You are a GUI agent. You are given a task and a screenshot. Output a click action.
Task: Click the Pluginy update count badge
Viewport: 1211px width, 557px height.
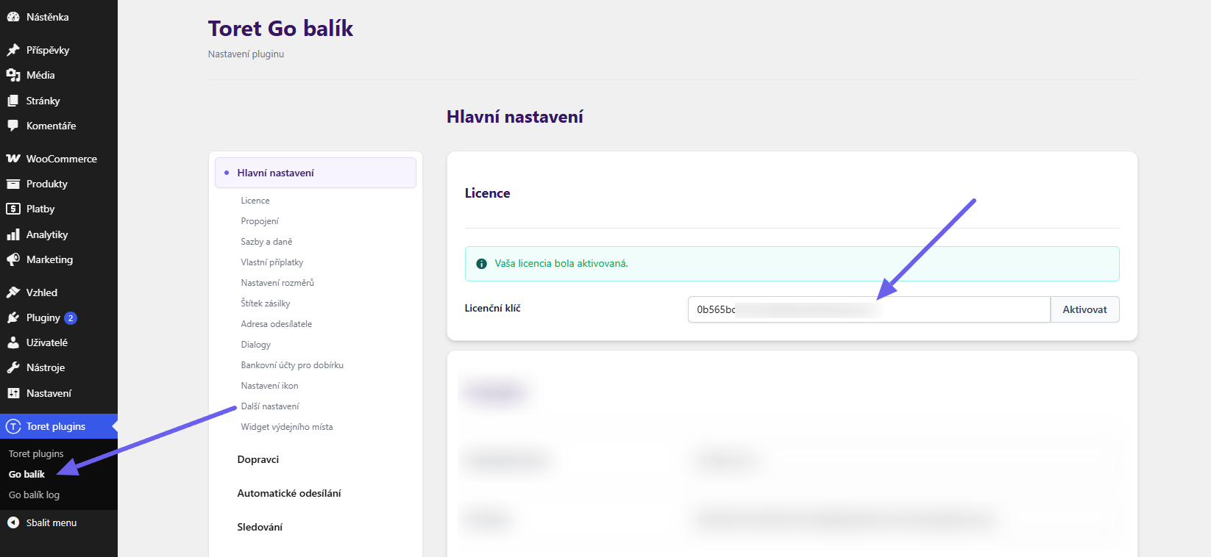tap(71, 318)
